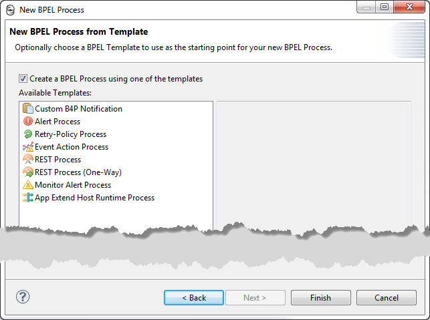Cancel the New BPEL Process wizard

(387, 297)
